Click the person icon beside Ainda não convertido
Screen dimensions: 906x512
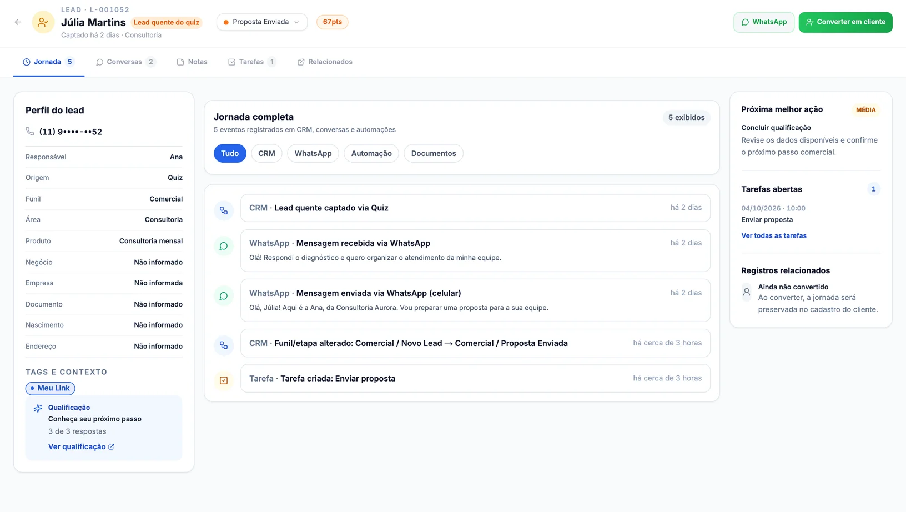click(x=747, y=292)
